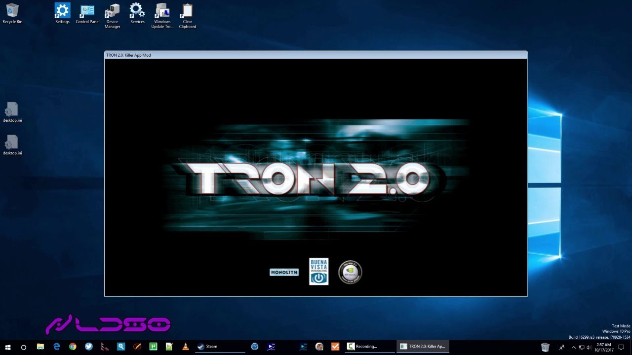The width and height of the screenshot is (632, 355).
Task: Switch to the Recording taskbar window
Action: [x=370, y=347]
